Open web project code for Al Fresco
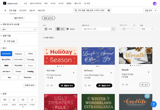Screen dimensions: 160x110 (x=89, y=85)
